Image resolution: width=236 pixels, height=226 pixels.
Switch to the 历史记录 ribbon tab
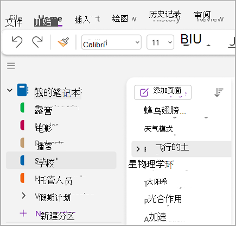pyautogui.click(x=165, y=15)
